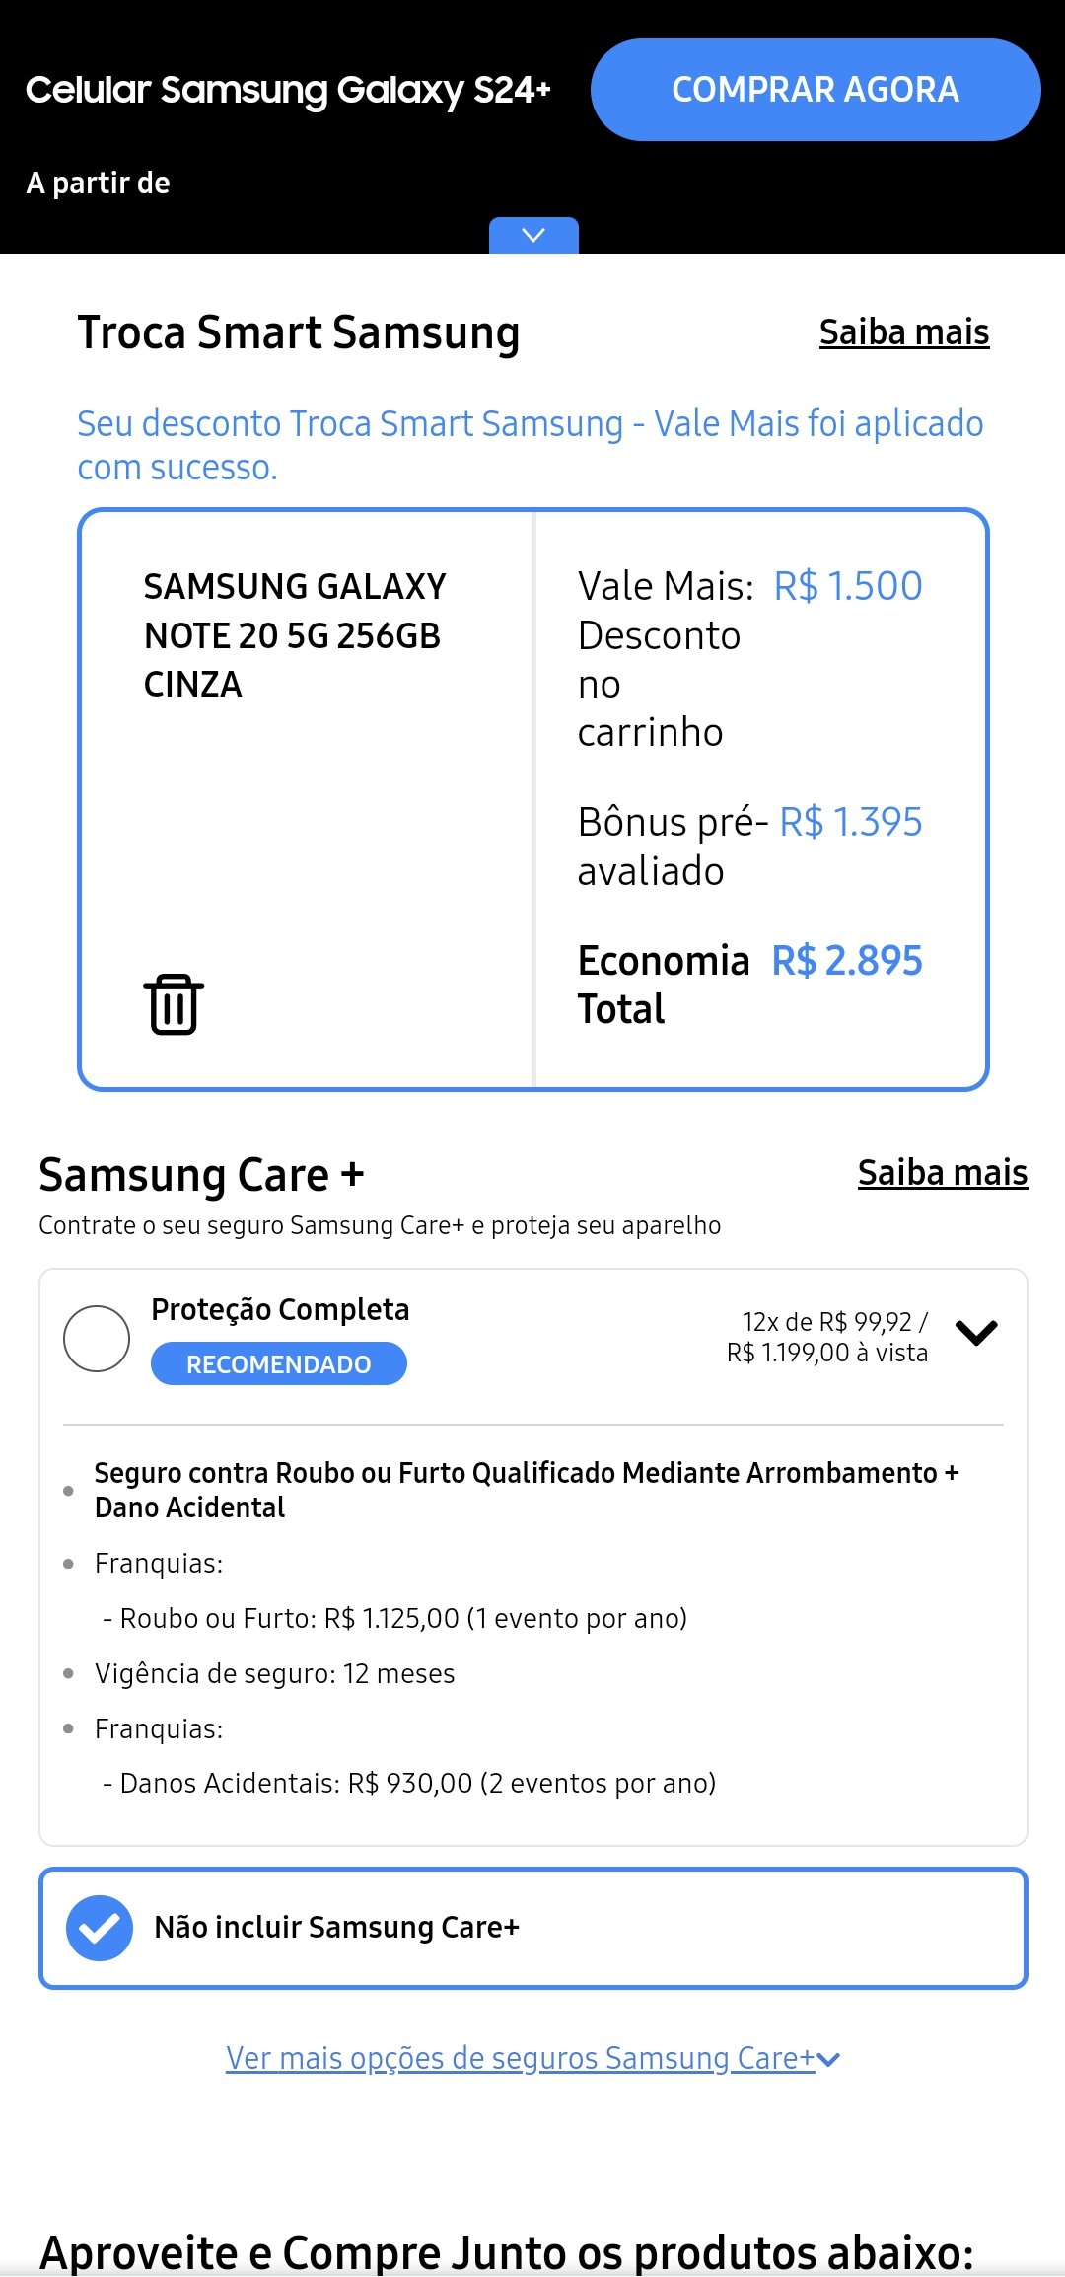This screenshot has width=1065, height=2277.
Task: Tap the COMPRAR AGORA button
Action: [x=816, y=90]
